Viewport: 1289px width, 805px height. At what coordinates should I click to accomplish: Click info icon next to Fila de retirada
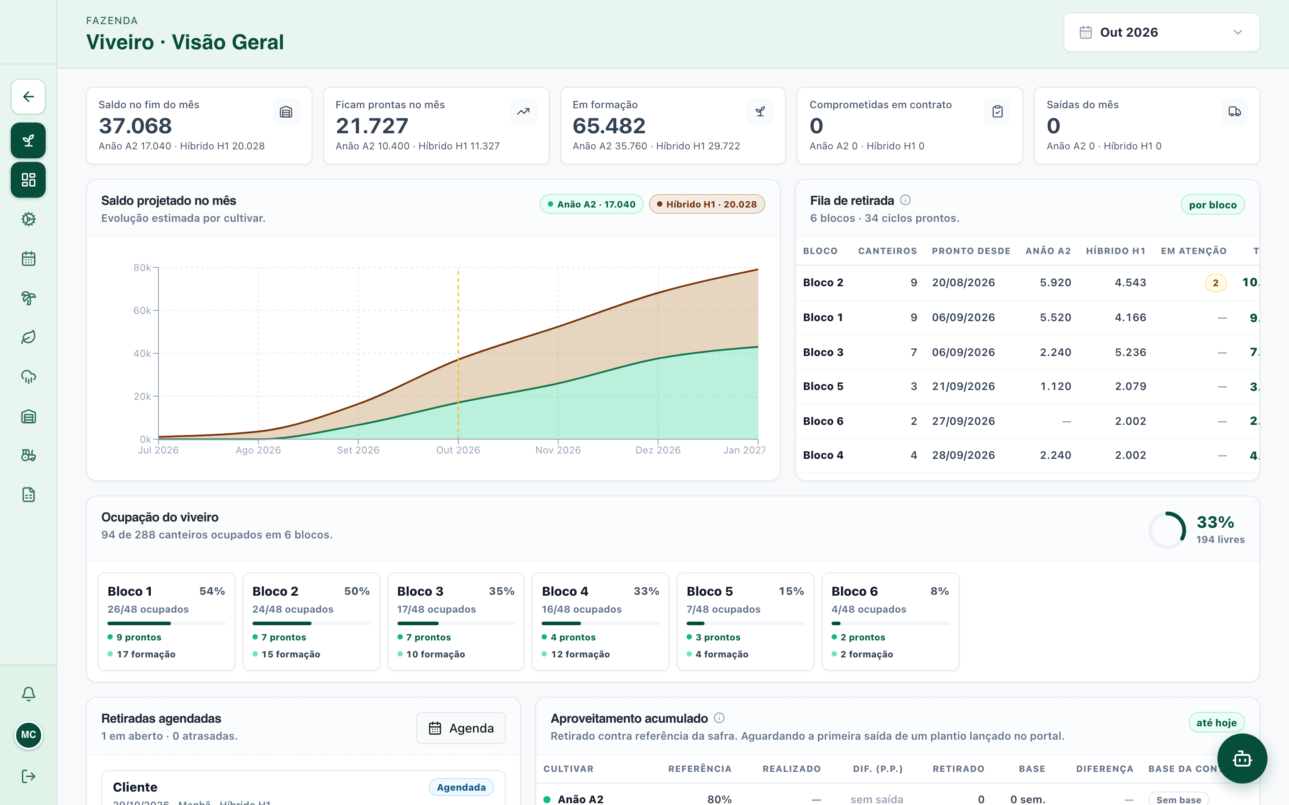(905, 200)
